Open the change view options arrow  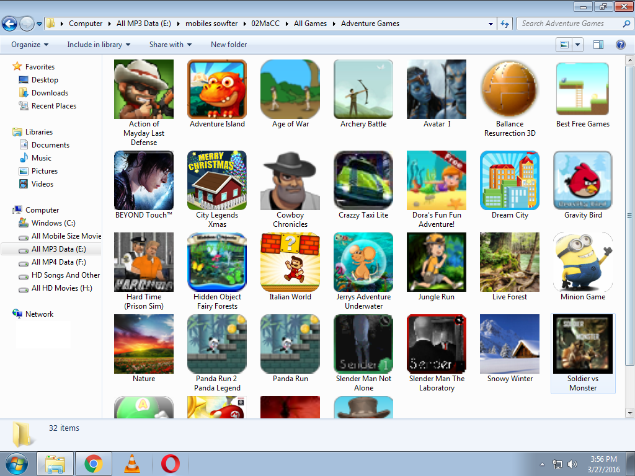[578, 45]
